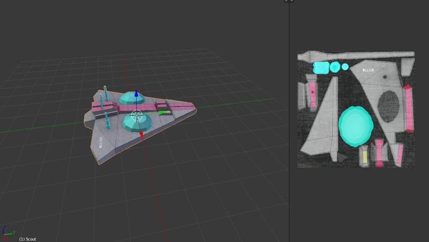429x242 pixels.
Task: Click the rear teal dome on the ship
Action: tap(132, 99)
